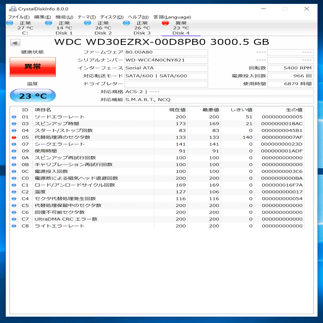The width and height of the screenshot is (323, 323).
Task: Click threshold value 140 in row 05
Action: point(247,138)
